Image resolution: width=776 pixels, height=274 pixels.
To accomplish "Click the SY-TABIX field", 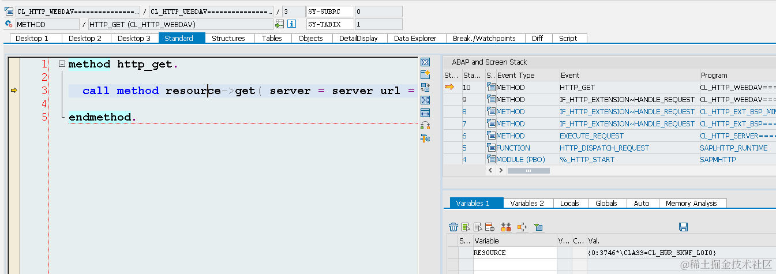I will [329, 24].
